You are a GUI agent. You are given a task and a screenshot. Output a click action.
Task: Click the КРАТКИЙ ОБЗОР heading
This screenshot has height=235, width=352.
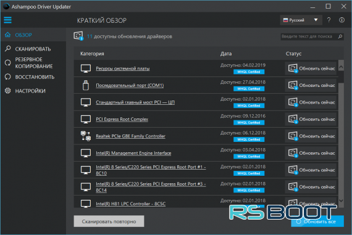[x=102, y=20]
